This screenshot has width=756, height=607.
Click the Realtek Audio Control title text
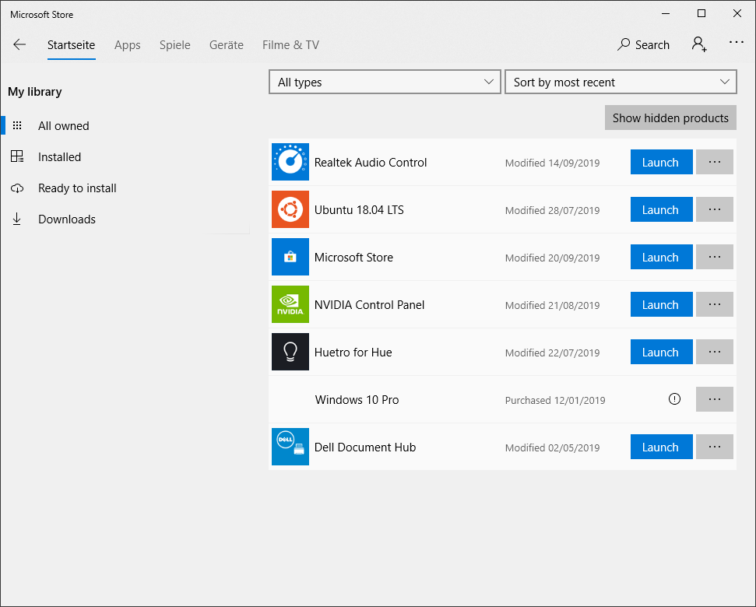[x=371, y=163]
